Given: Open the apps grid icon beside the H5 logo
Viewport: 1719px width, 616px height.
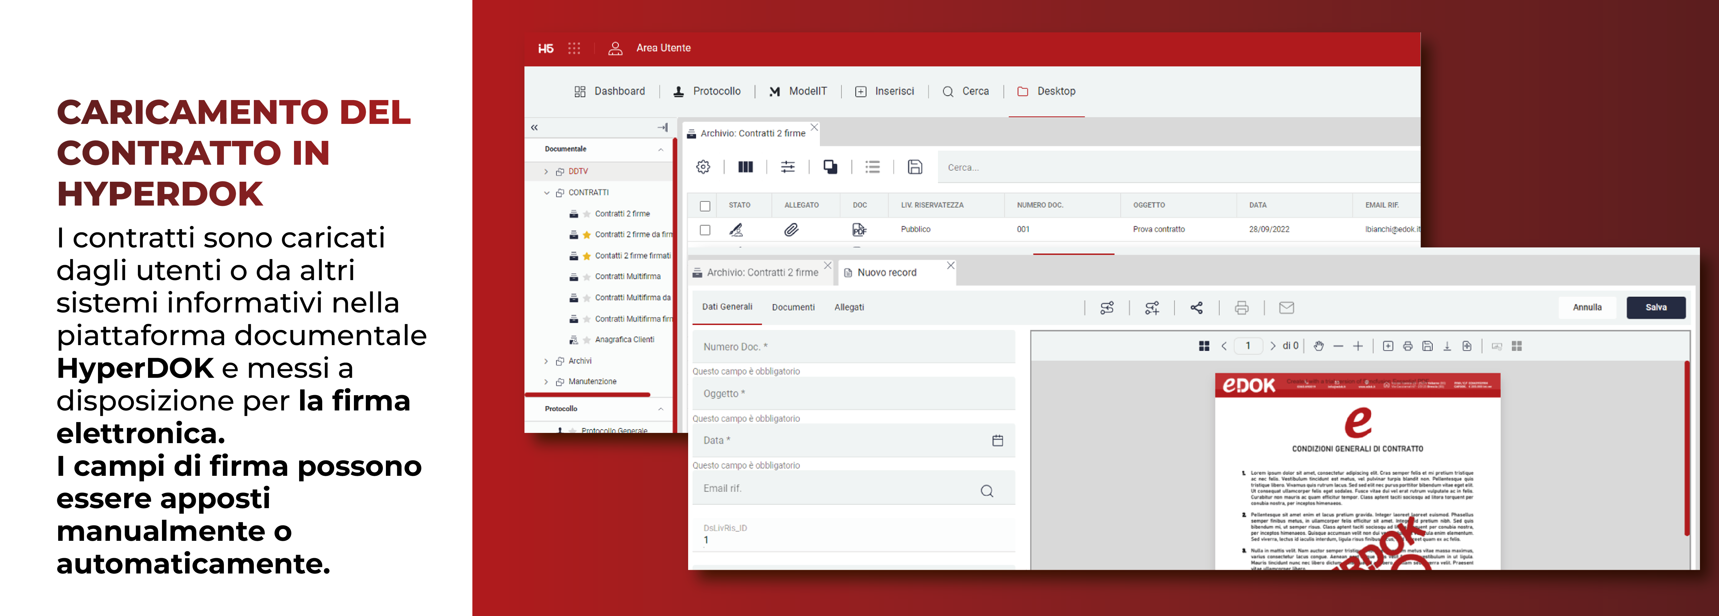Looking at the screenshot, I should click(574, 48).
